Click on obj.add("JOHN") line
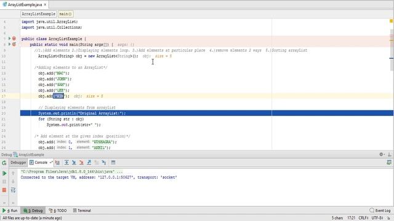The image size is (394, 221). click(55, 79)
